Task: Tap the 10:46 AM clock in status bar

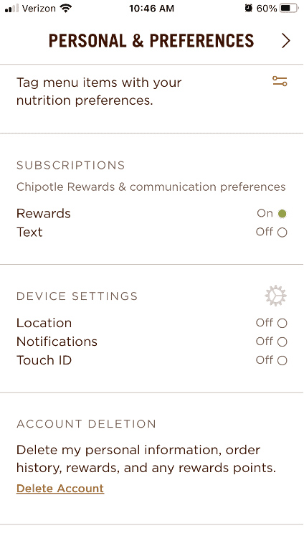Action: point(152,9)
